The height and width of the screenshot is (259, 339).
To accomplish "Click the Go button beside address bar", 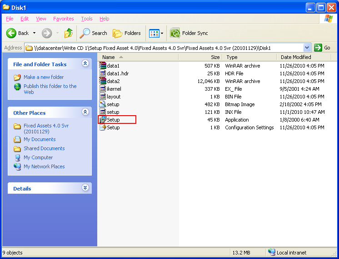I will pyautogui.click(x=323, y=48).
